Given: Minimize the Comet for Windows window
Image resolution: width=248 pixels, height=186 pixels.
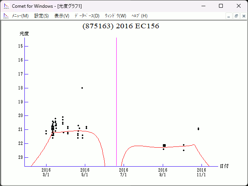Looking at the screenshot, I should pos(203,6).
